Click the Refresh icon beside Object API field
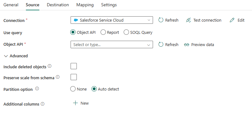252x114 pixels. (x=161, y=44)
